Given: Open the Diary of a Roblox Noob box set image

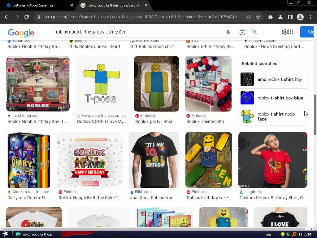Looking at the screenshot, I should coord(29,160).
